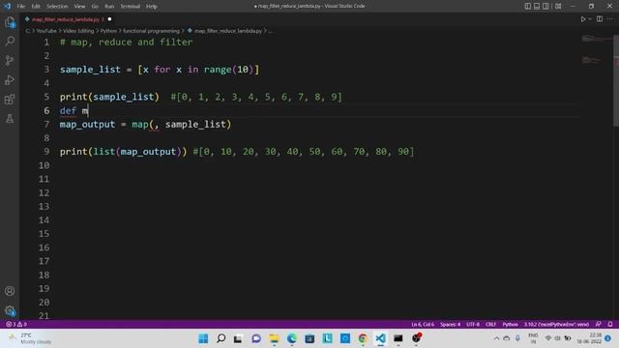
Task: Place cursor on line 6 def m
Action: pyautogui.click(x=74, y=111)
